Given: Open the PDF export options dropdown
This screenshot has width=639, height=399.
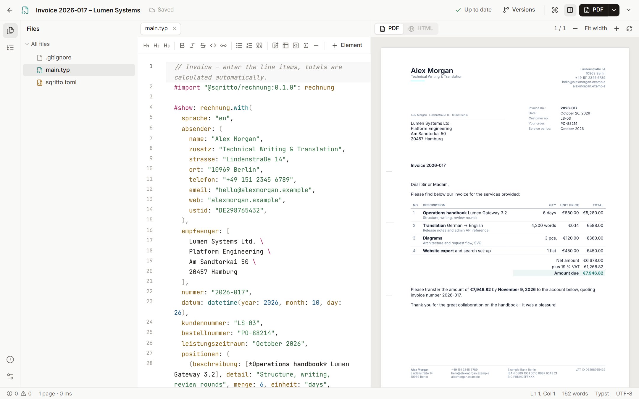Looking at the screenshot, I should click(x=614, y=10).
